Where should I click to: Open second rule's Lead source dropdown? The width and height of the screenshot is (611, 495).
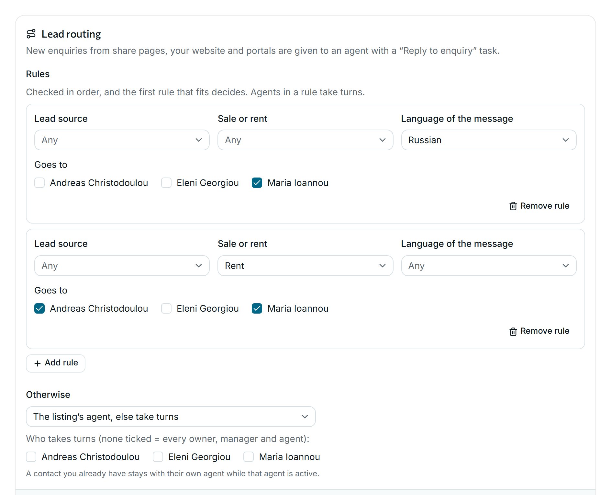[122, 266]
